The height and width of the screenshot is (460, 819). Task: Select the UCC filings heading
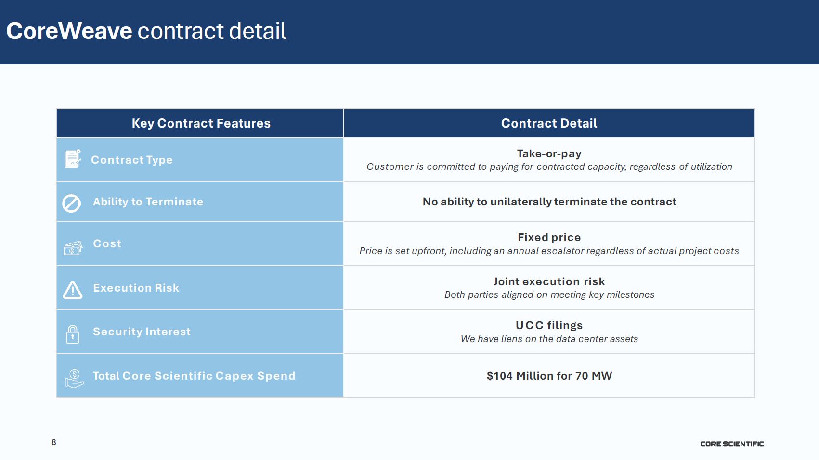pyautogui.click(x=549, y=325)
